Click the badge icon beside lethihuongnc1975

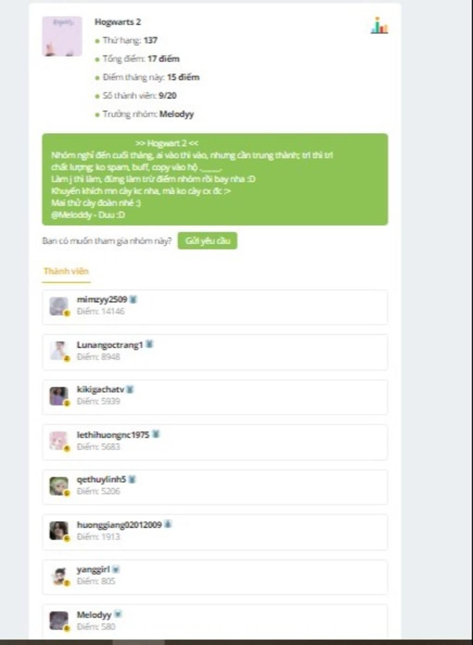(156, 434)
